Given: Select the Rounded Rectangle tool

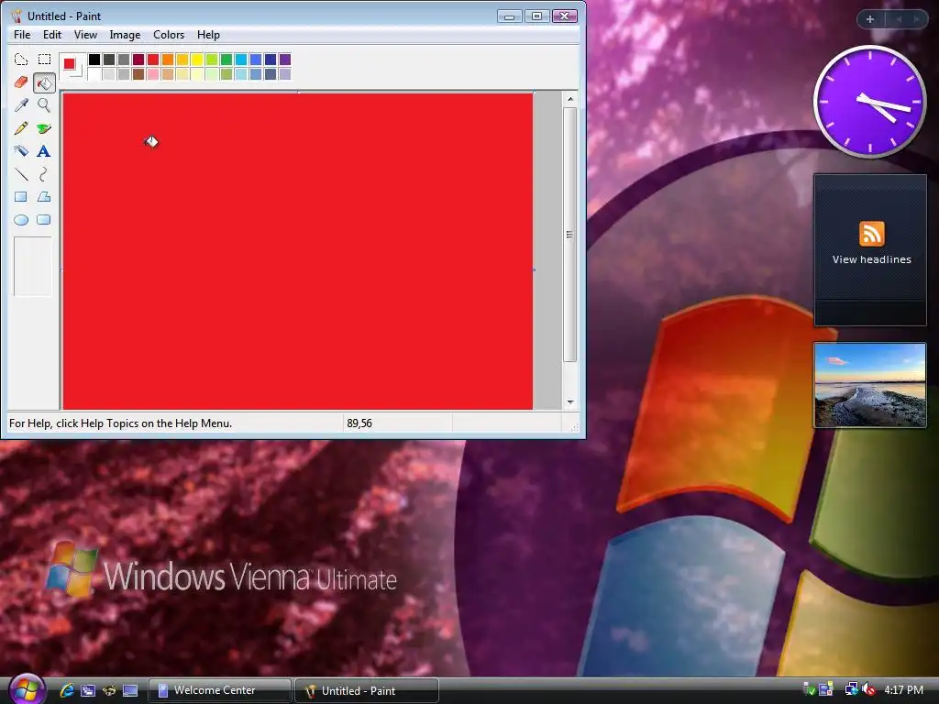Looking at the screenshot, I should pos(44,220).
